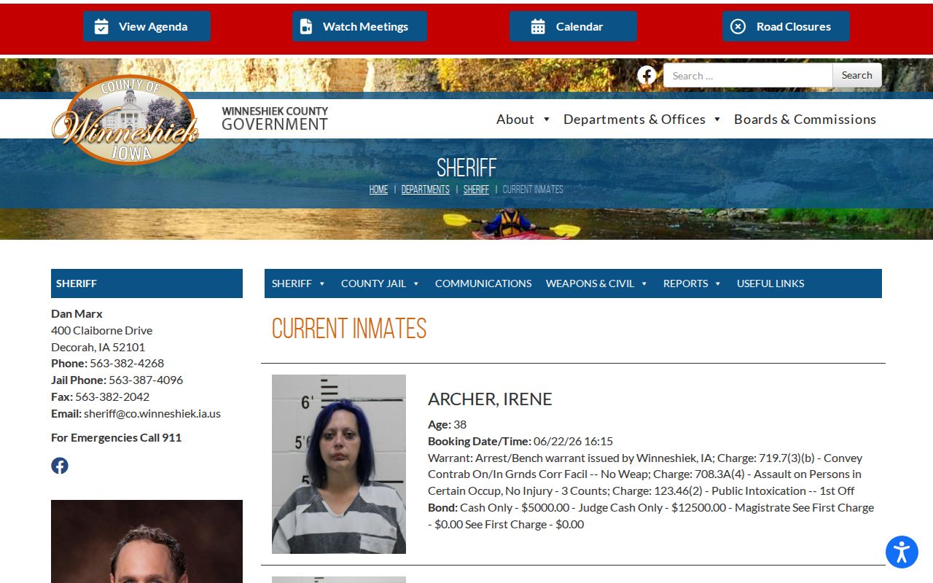Expand the Reports dropdown arrow
The width and height of the screenshot is (933, 583).
coord(718,284)
